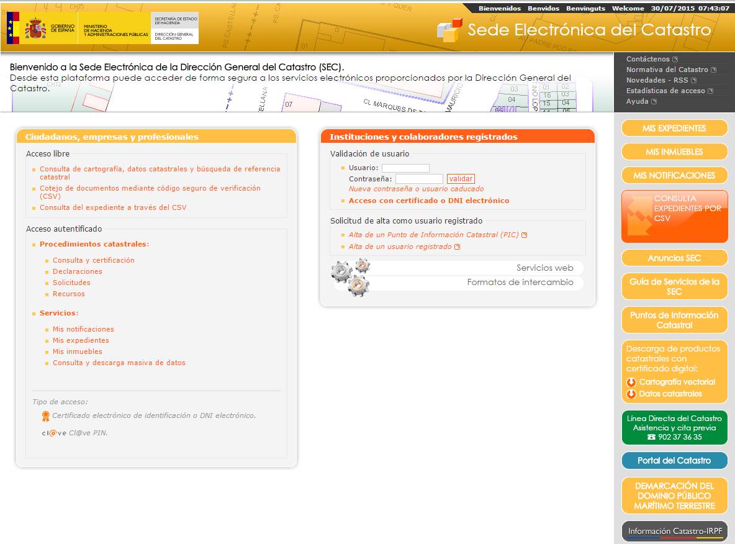Screen dimensions: 735x544
Task: Open the Servicios heading link
Action: (58, 313)
